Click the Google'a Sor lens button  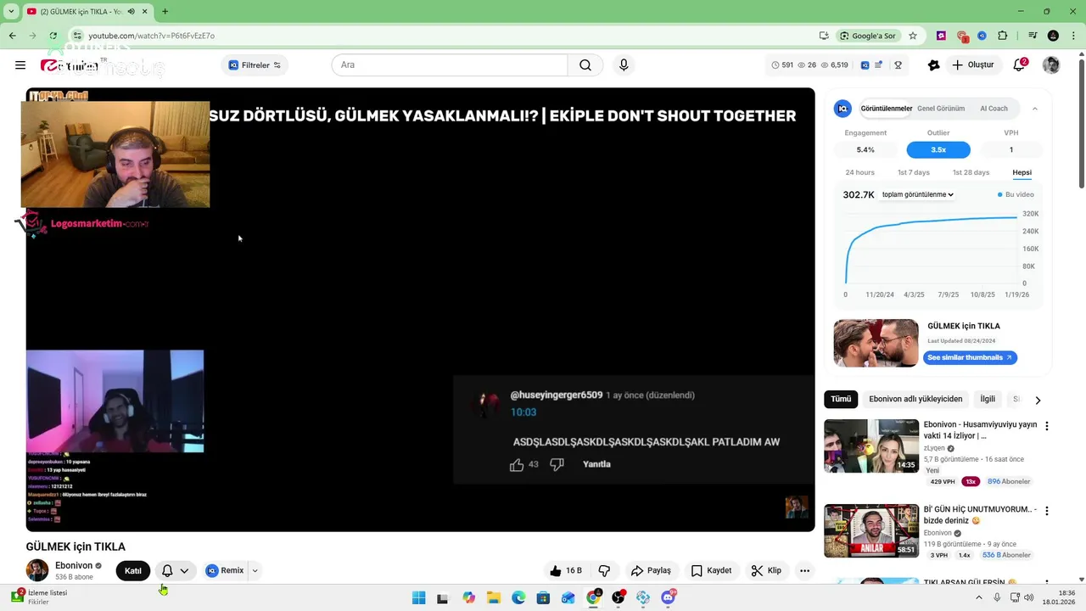click(x=868, y=36)
